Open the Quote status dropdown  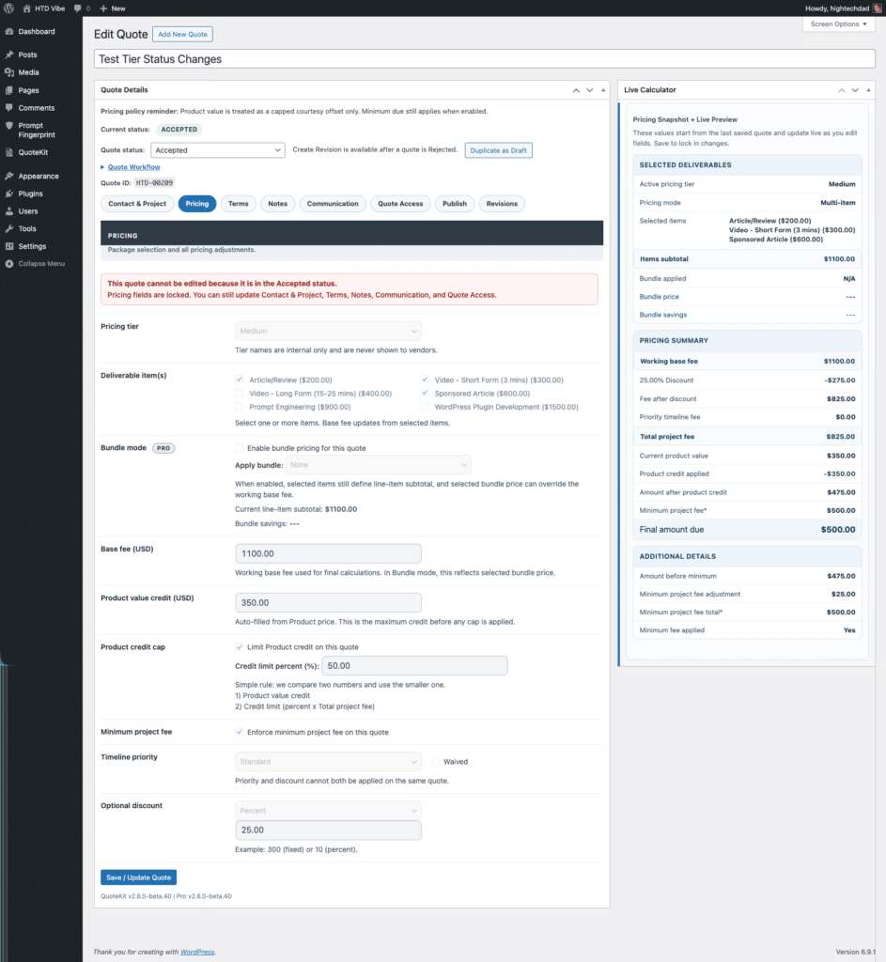click(x=218, y=150)
